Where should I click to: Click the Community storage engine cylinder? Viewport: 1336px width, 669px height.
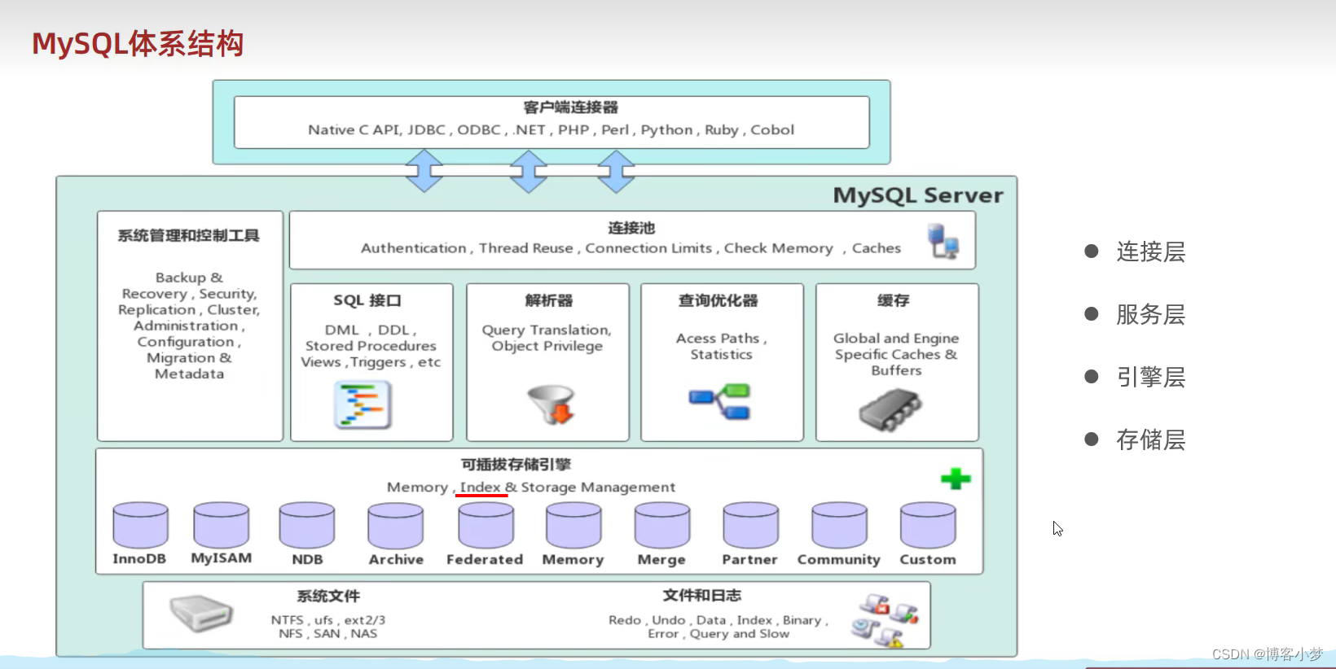[x=839, y=526]
